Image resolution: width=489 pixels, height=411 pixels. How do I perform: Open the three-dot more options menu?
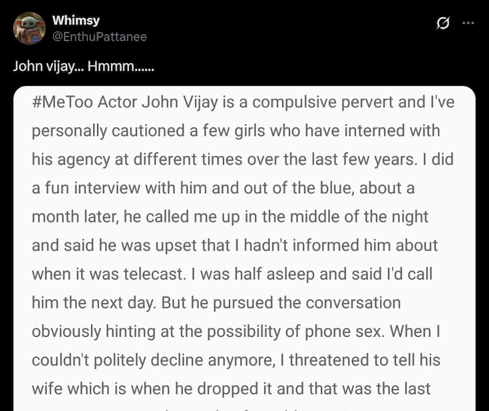[x=468, y=23]
